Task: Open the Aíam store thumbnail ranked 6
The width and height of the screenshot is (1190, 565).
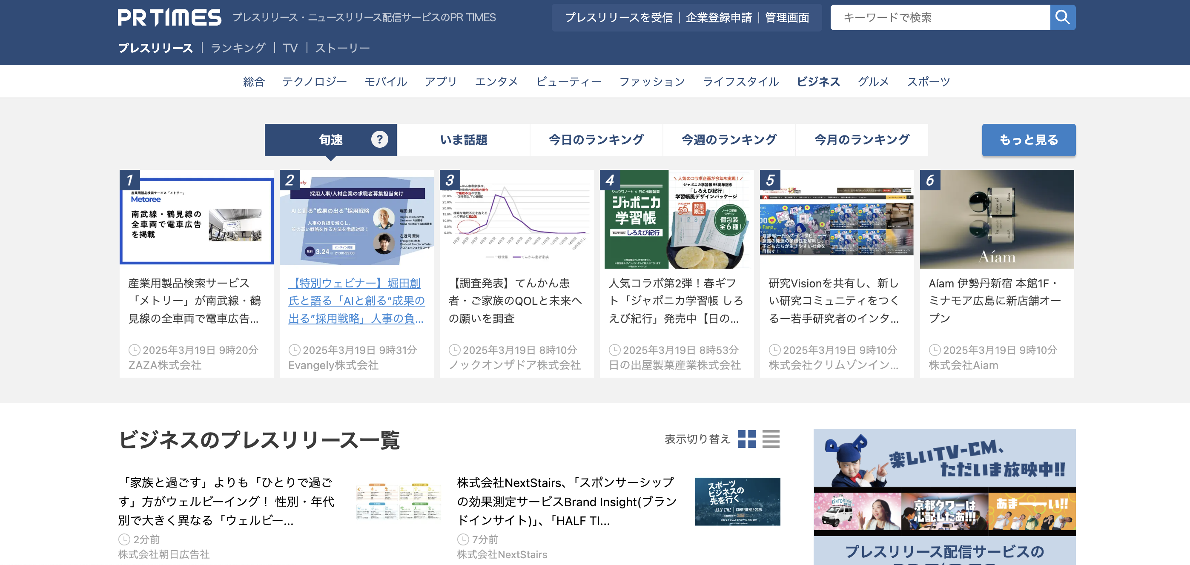Action: pyautogui.click(x=997, y=219)
